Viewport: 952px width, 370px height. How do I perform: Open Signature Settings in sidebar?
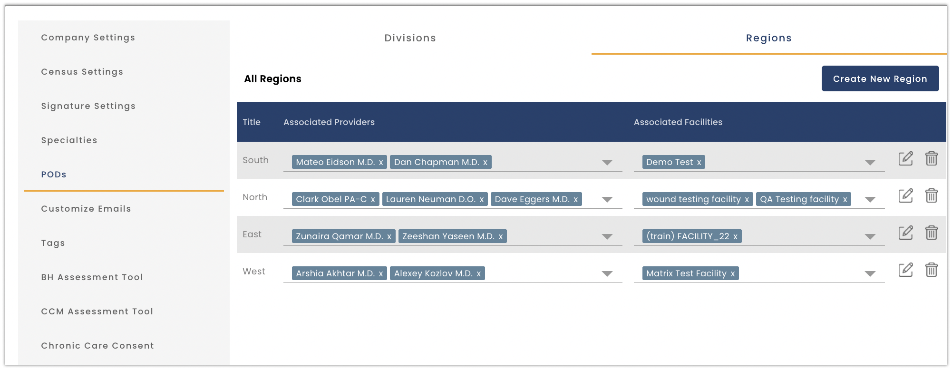[88, 106]
